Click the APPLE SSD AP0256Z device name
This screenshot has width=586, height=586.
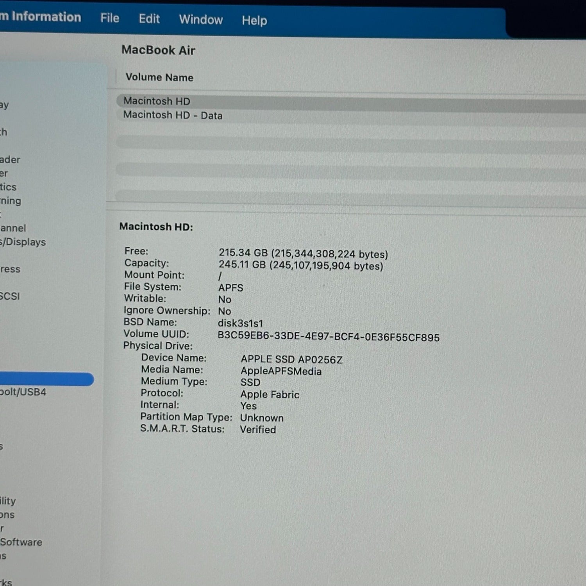coord(291,359)
